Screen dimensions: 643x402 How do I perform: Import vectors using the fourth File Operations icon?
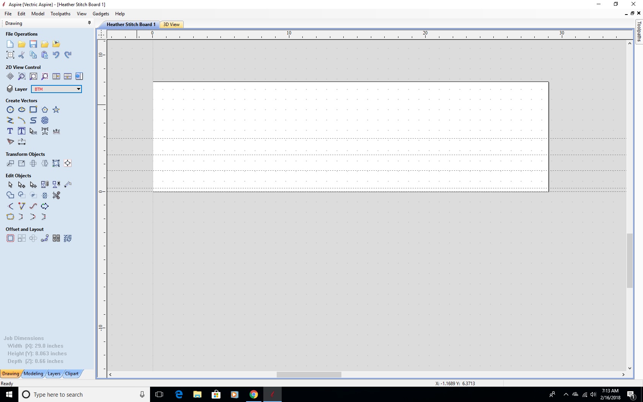tap(45, 44)
